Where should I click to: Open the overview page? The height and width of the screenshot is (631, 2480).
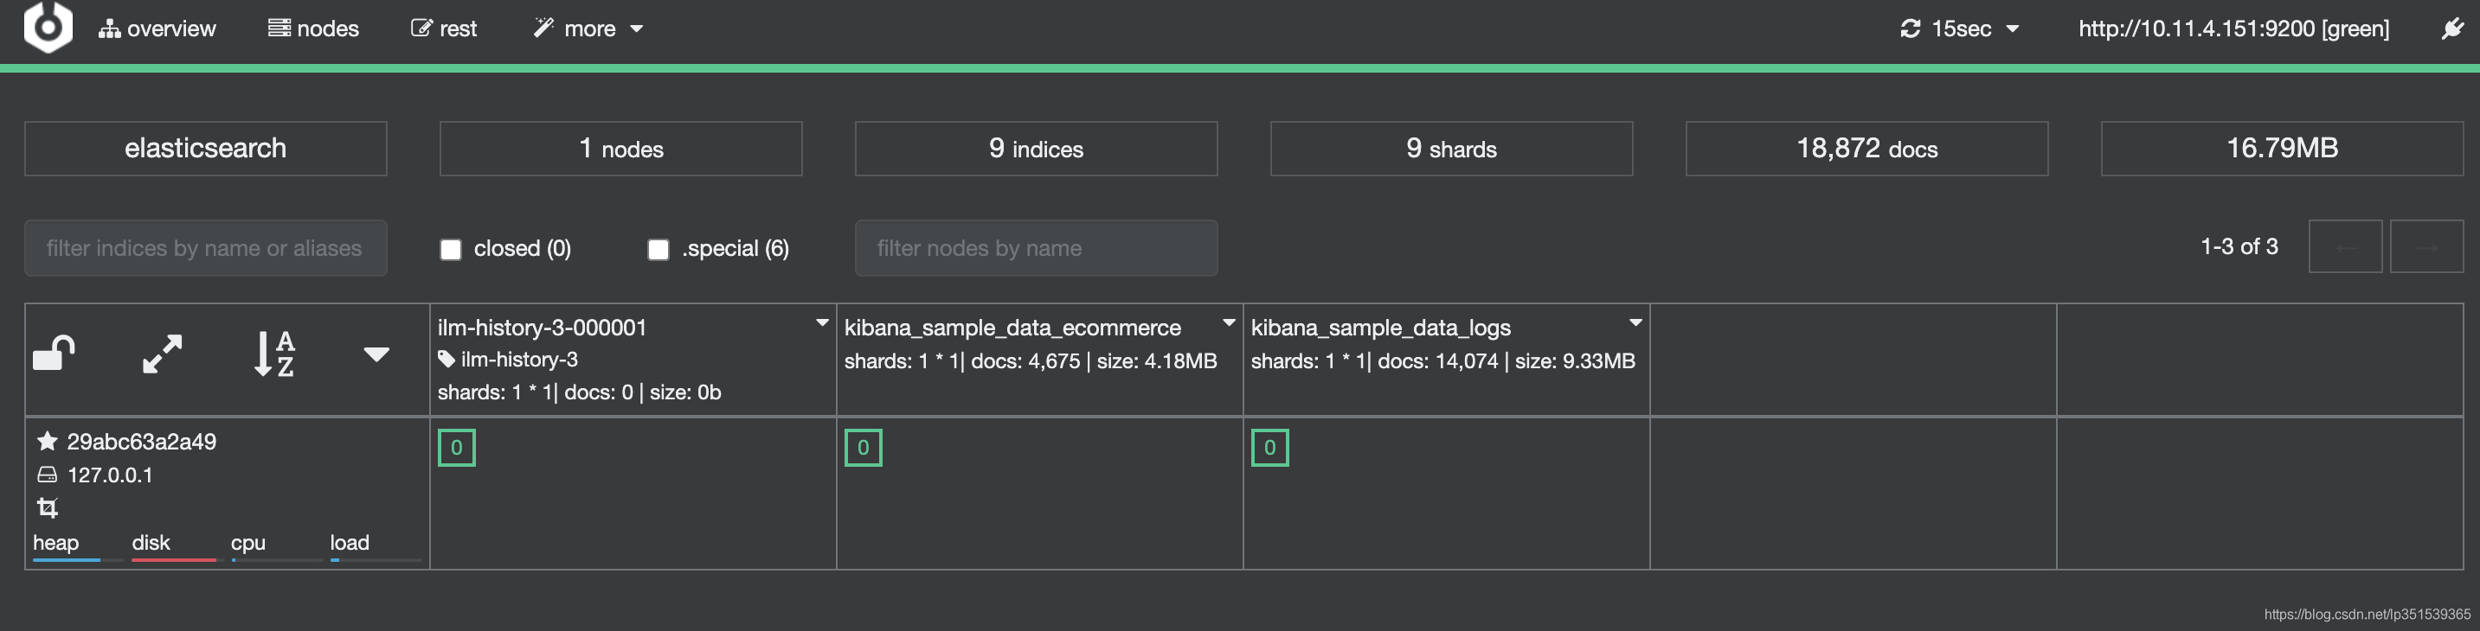157,29
